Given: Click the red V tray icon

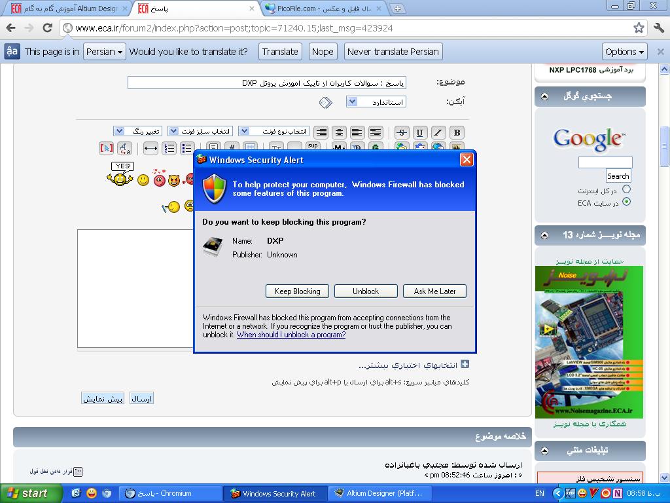Looking at the screenshot, I should 594,493.
